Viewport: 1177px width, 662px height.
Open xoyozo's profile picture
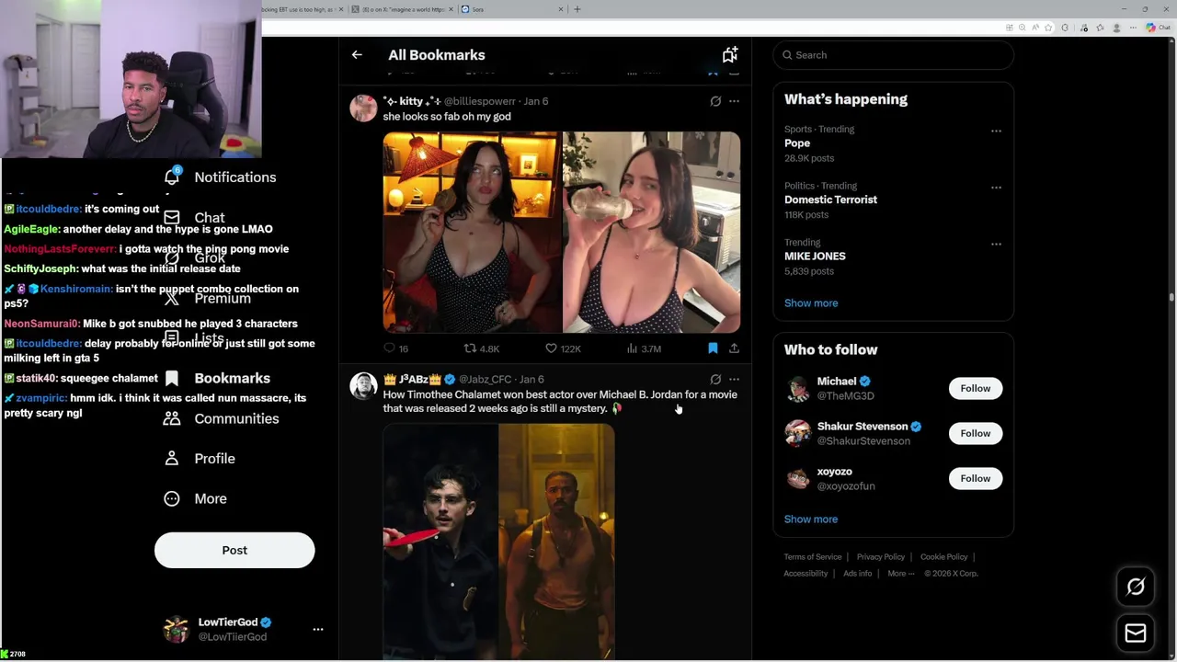coord(798,478)
